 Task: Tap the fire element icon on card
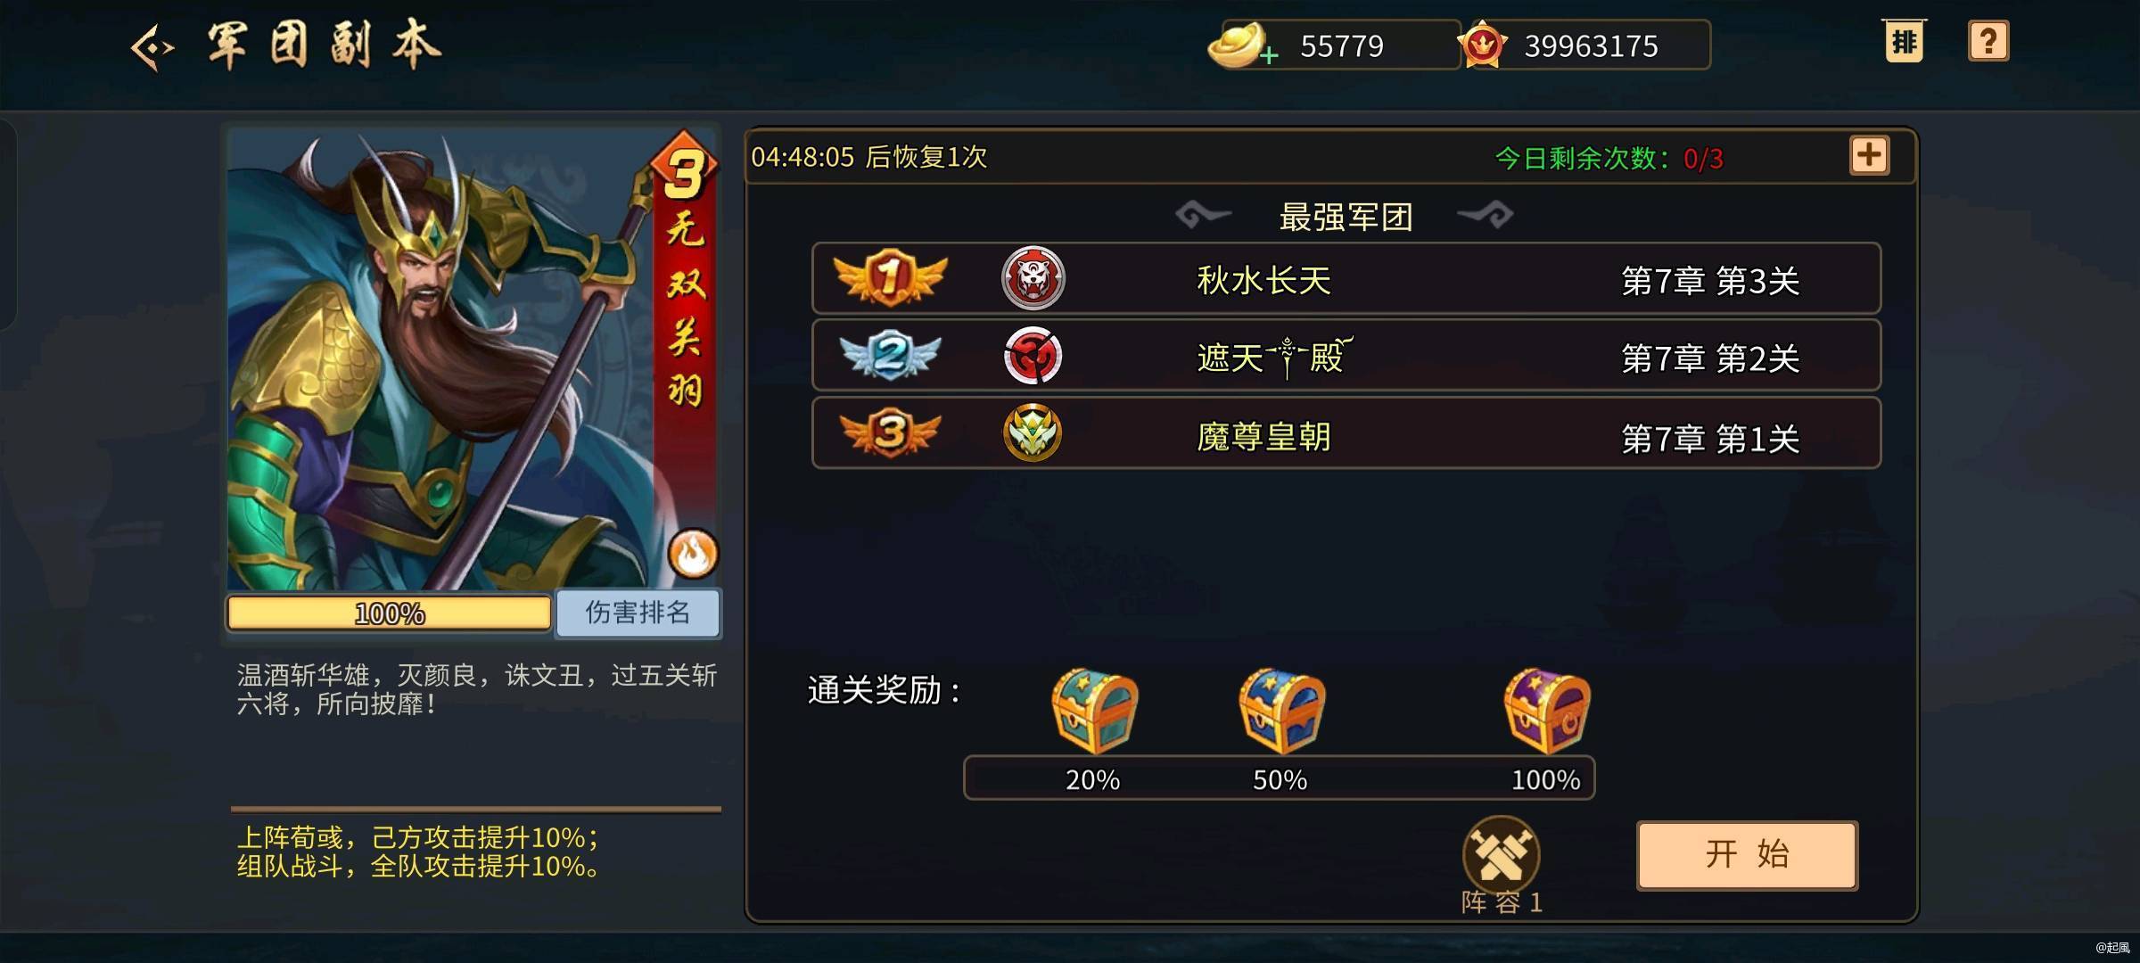(693, 554)
